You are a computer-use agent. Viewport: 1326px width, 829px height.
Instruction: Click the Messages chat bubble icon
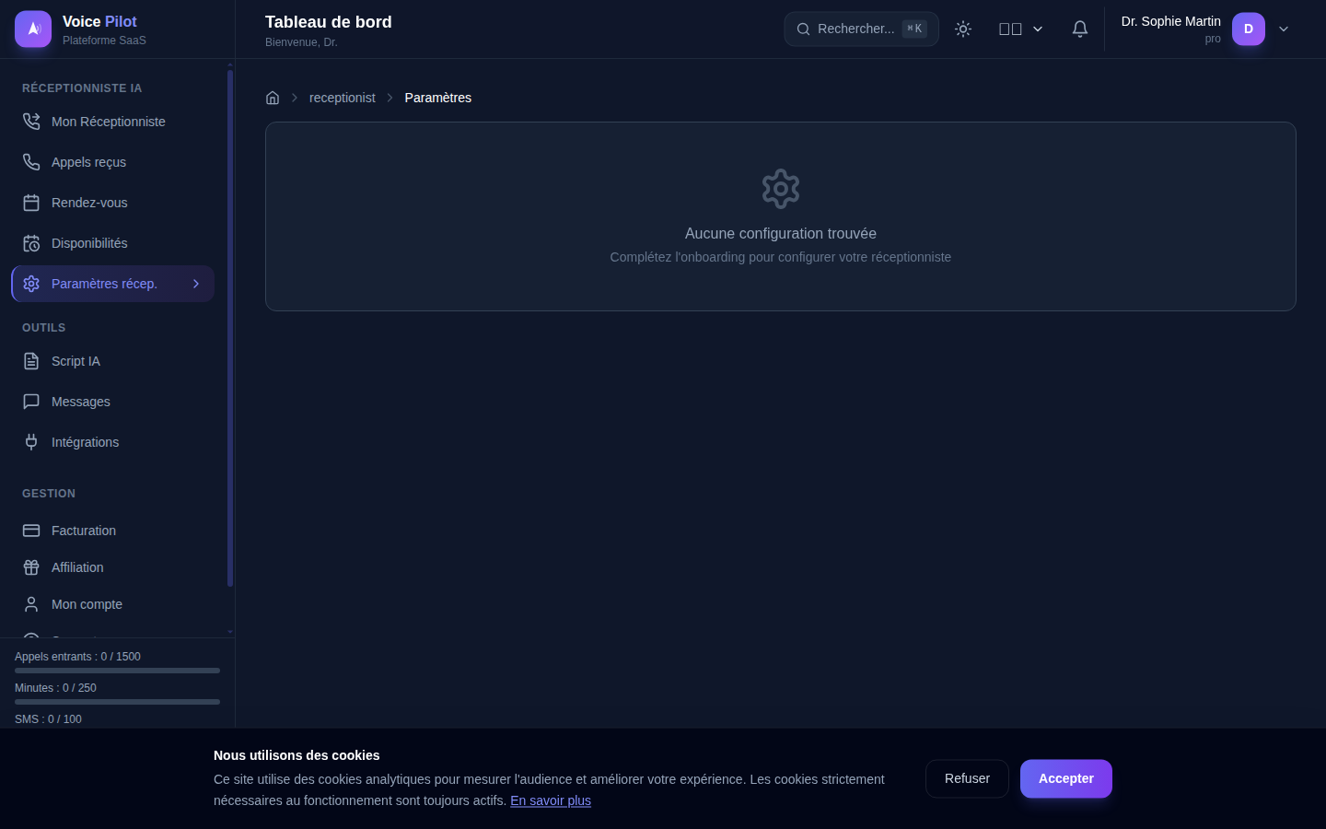(x=31, y=402)
